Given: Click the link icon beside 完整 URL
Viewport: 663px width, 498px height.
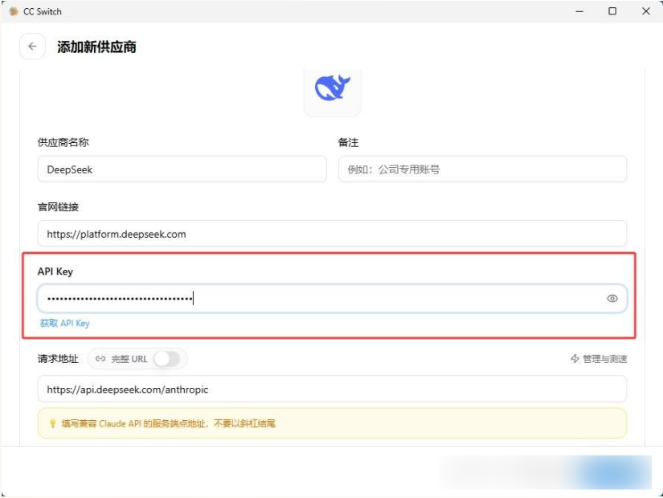Looking at the screenshot, I should pyautogui.click(x=100, y=359).
